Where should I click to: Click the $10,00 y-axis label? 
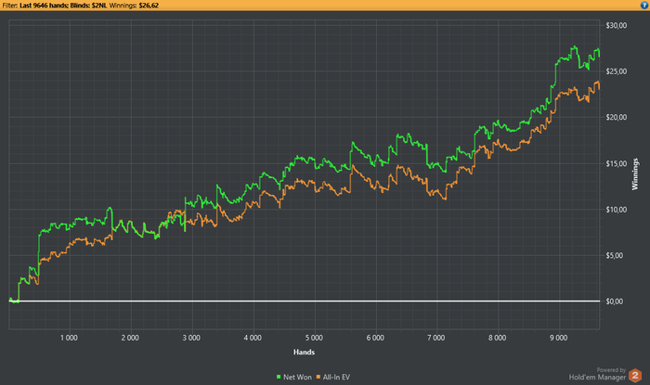tap(616, 210)
